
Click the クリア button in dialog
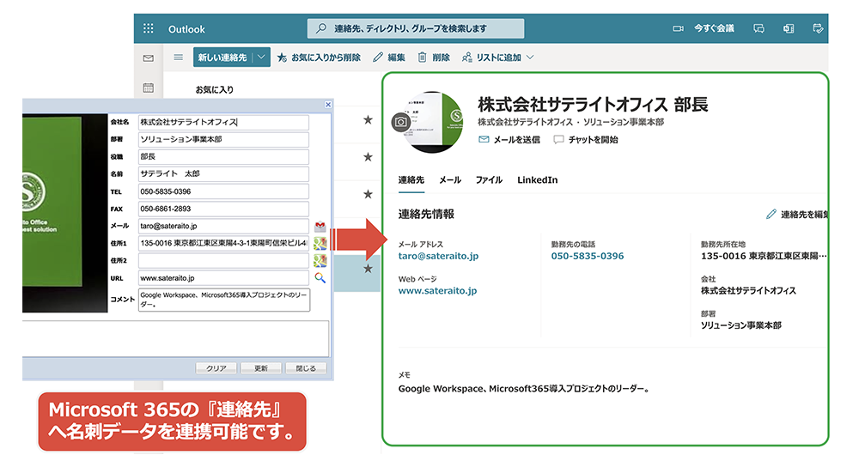point(216,368)
